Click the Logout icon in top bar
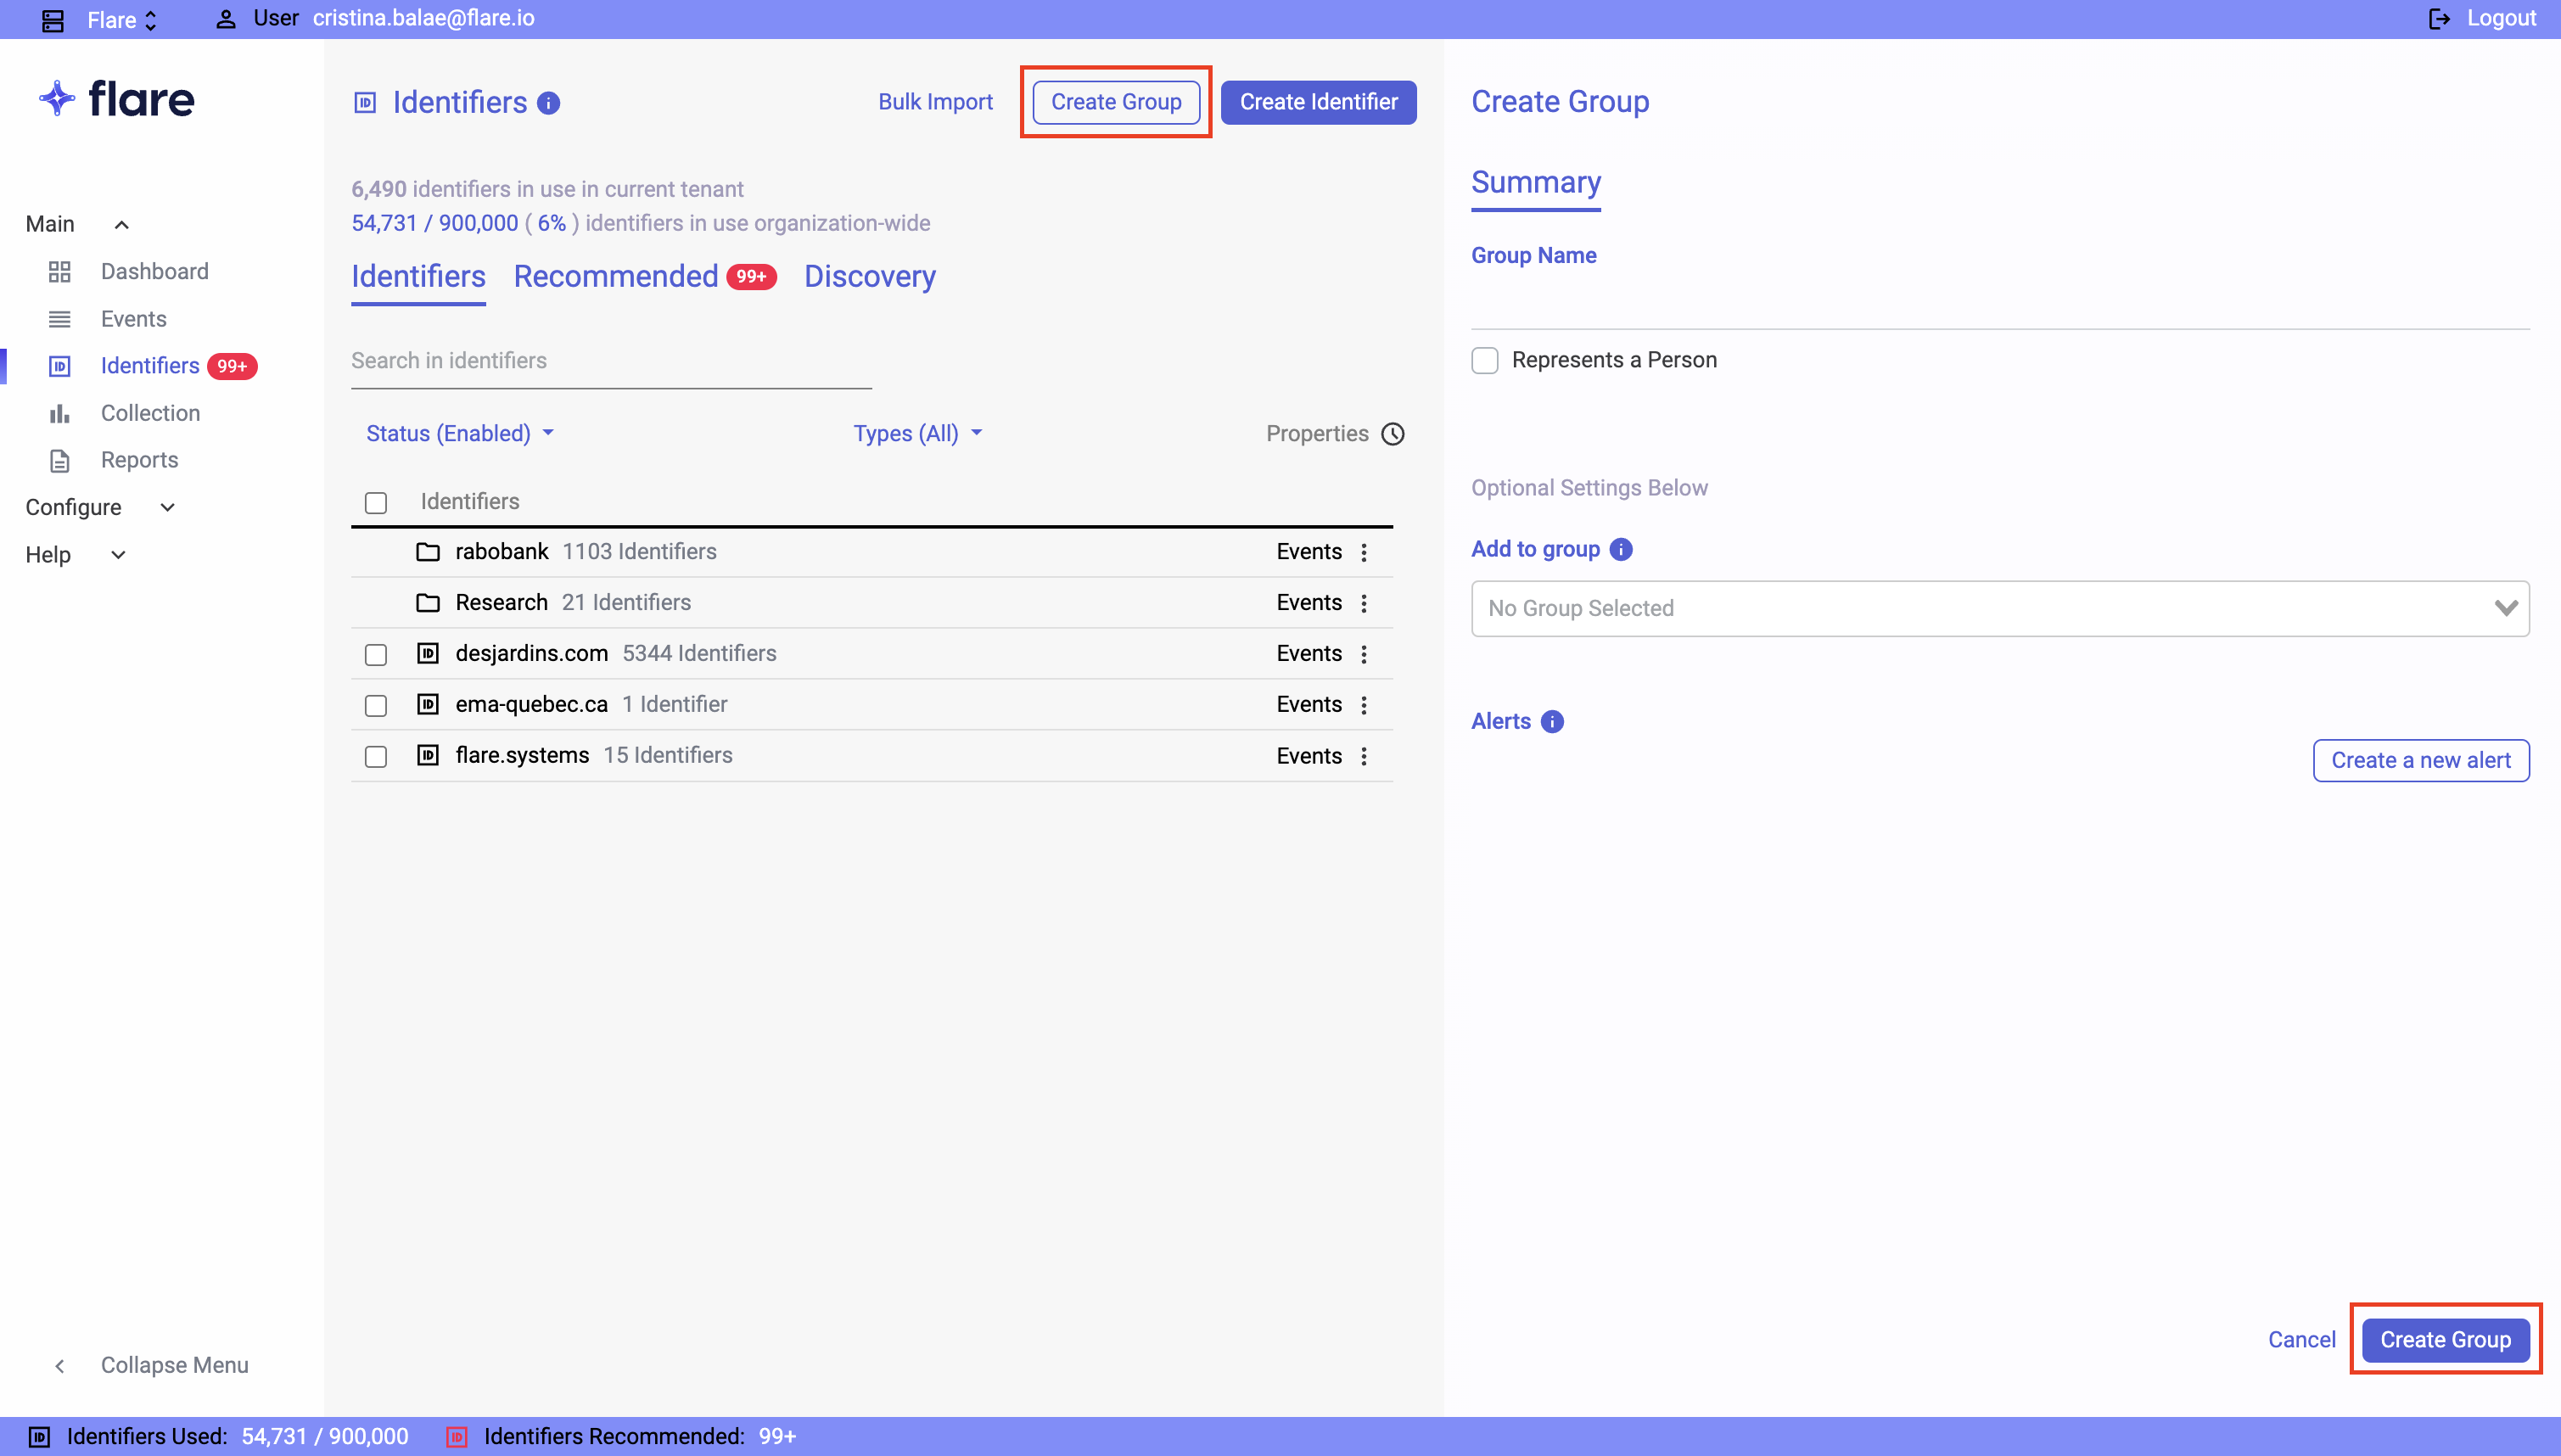The image size is (2561, 1456). 2439,19
